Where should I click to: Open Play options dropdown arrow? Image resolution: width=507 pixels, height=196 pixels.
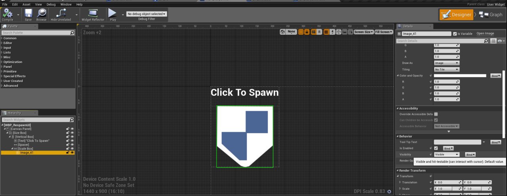pyautogui.click(x=123, y=14)
